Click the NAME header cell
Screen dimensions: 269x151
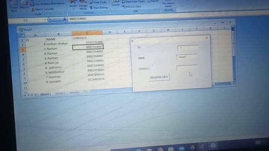(59, 39)
